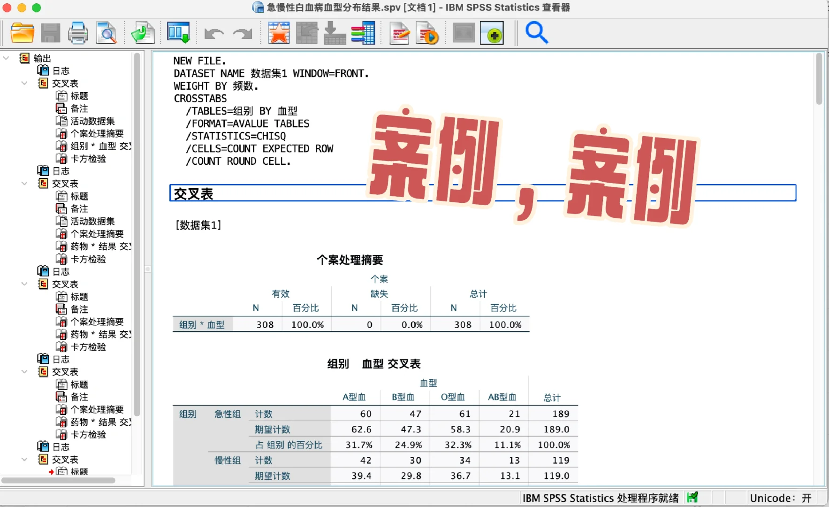
Task: Open print preview
Action: click(x=107, y=33)
